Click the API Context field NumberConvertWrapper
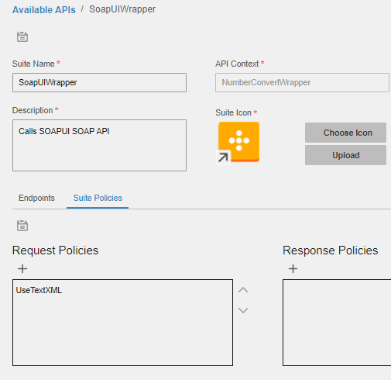Image resolution: width=391 pixels, height=380 pixels. coord(302,82)
